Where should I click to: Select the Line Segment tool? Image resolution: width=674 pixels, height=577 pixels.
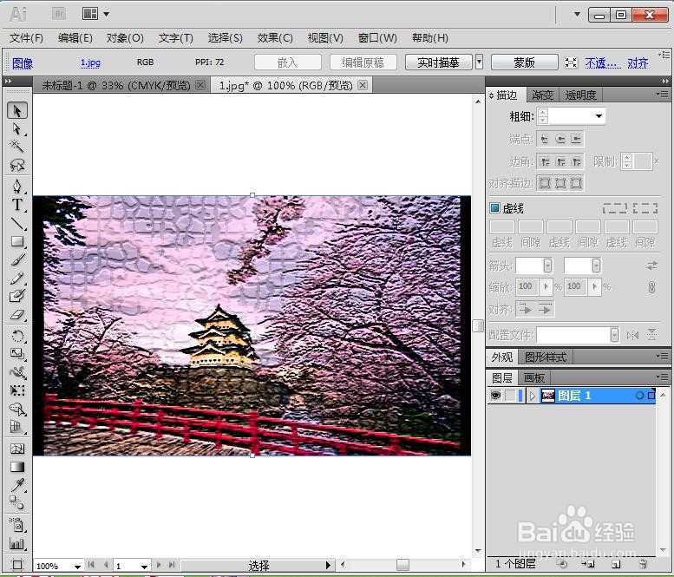click(x=17, y=223)
